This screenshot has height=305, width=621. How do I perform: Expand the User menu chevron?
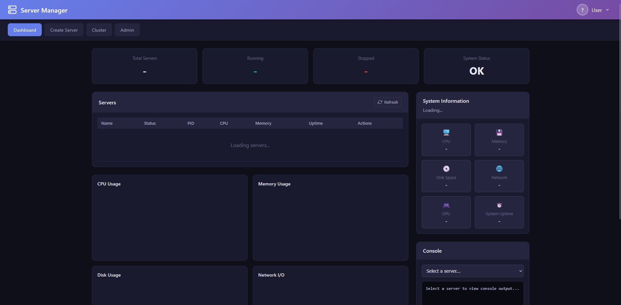click(x=607, y=10)
